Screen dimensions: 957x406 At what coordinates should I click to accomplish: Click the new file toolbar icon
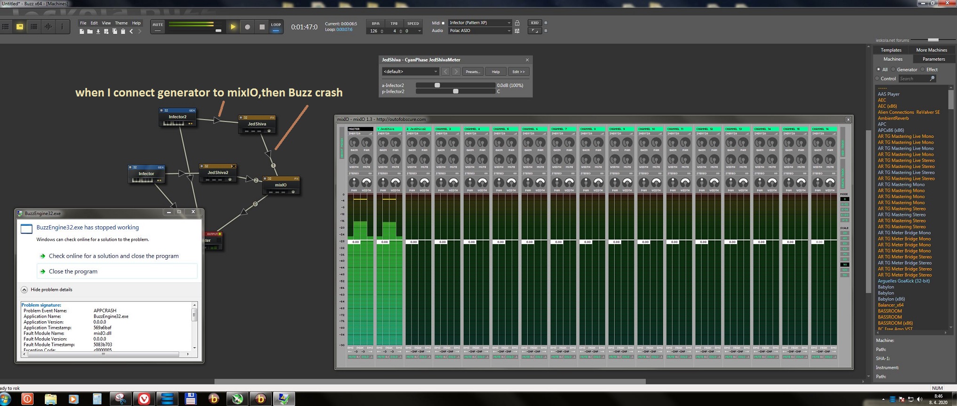(82, 32)
